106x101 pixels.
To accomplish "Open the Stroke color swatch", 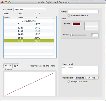I will pos(76,24).
